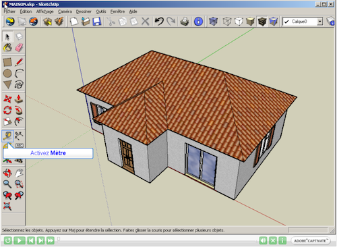Open Model Info blue icon

click(198, 22)
